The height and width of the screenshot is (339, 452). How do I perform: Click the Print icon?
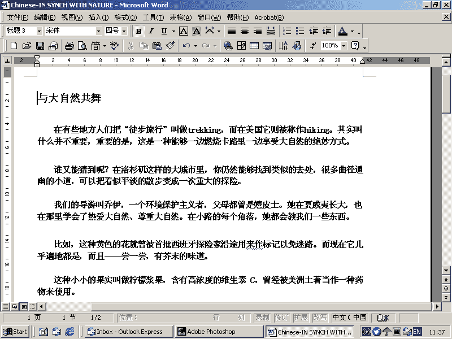tap(69, 46)
